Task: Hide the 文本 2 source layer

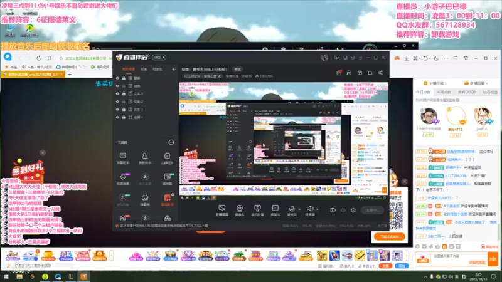Action: (117, 102)
